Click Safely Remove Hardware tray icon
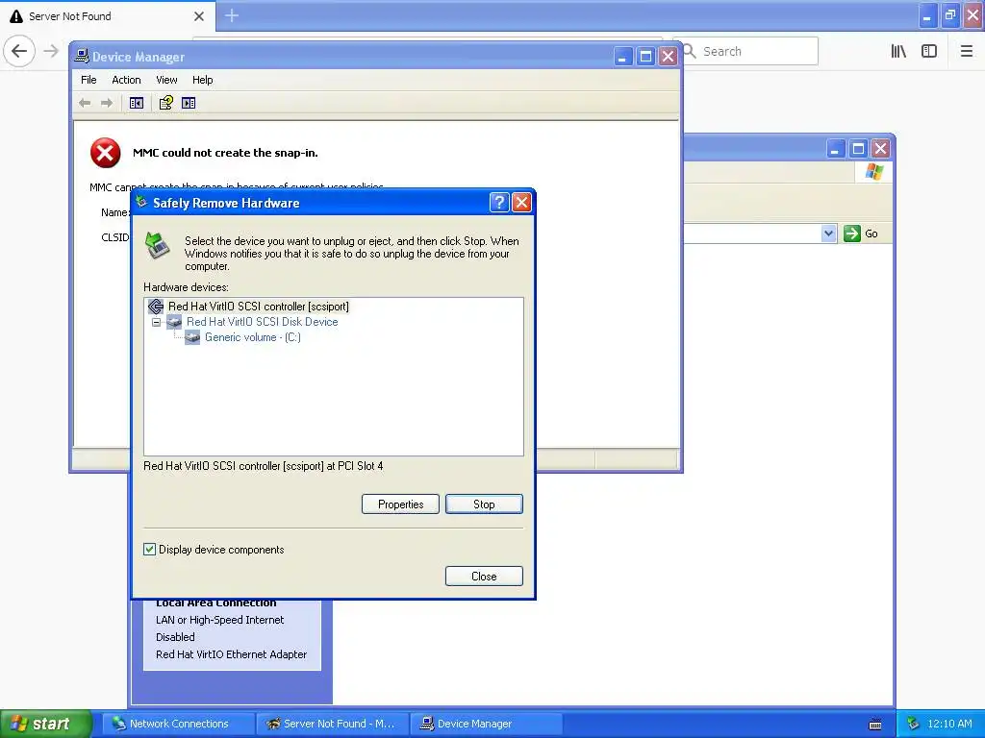985x738 pixels. click(x=913, y=724)
